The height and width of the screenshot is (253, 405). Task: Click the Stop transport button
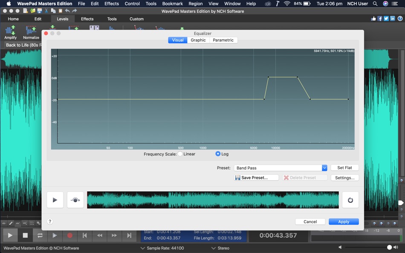coord(25,235)
